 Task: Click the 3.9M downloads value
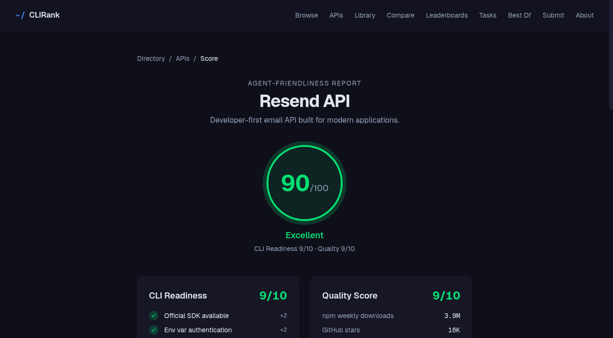click(x=452, y=316)
